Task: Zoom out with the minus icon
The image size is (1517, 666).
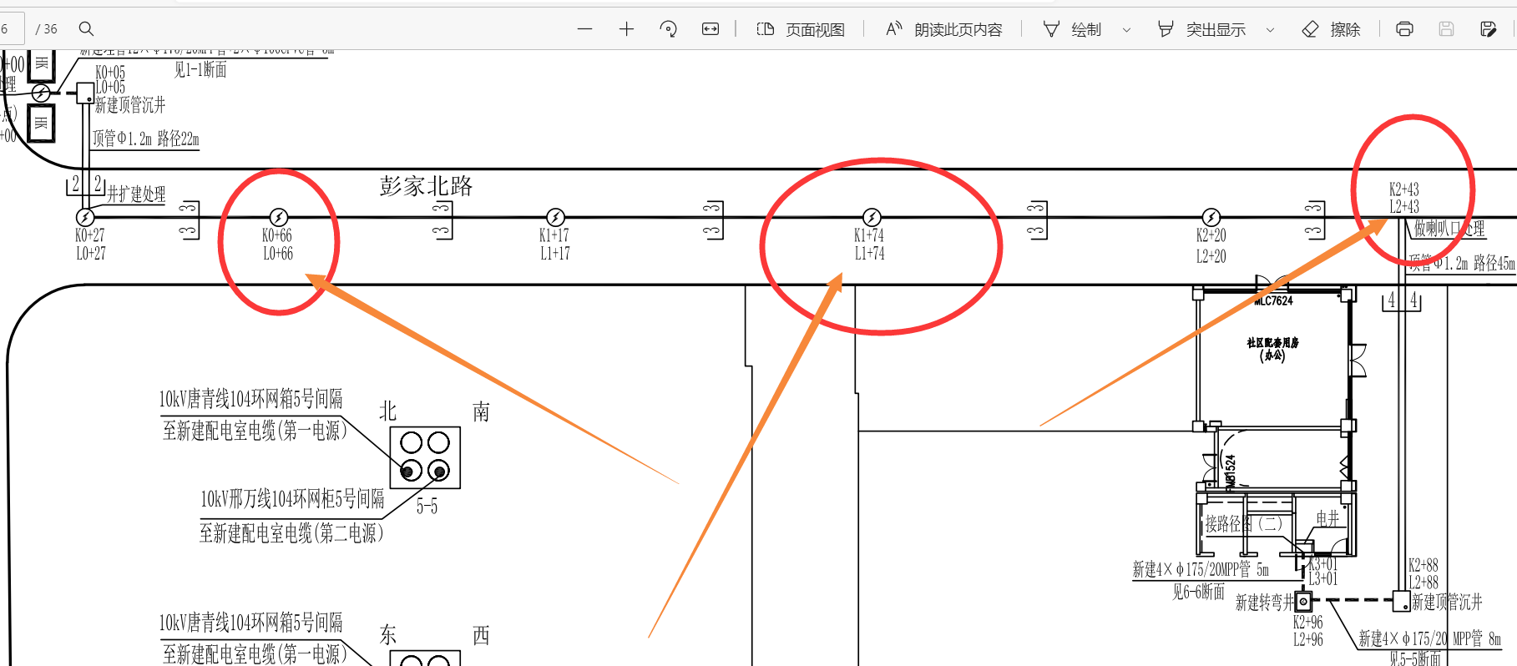Action: tap(584, 29)
